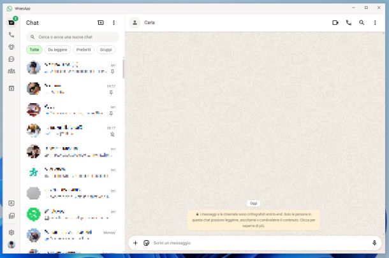Click the lower sidebar icon above Settings
This screenshot has width=389, height=258.
click(11, 215)
